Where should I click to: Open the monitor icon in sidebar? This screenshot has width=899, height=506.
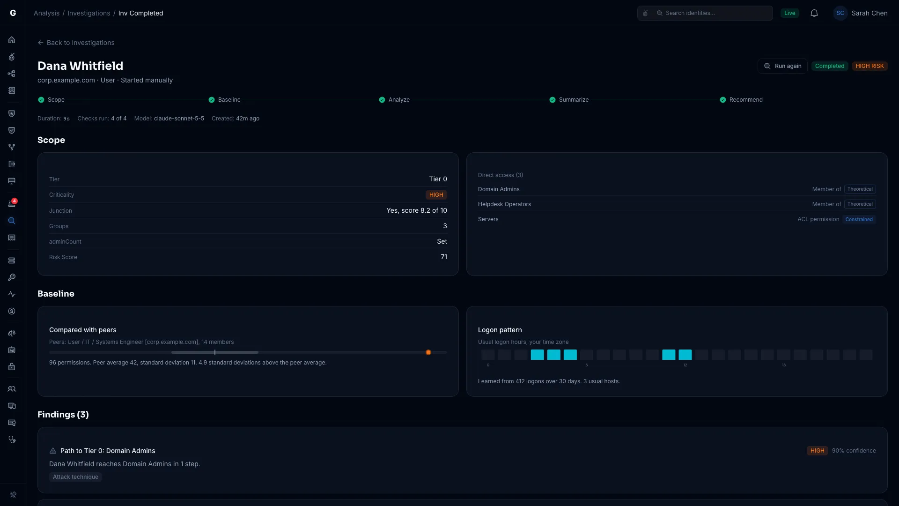12,181
